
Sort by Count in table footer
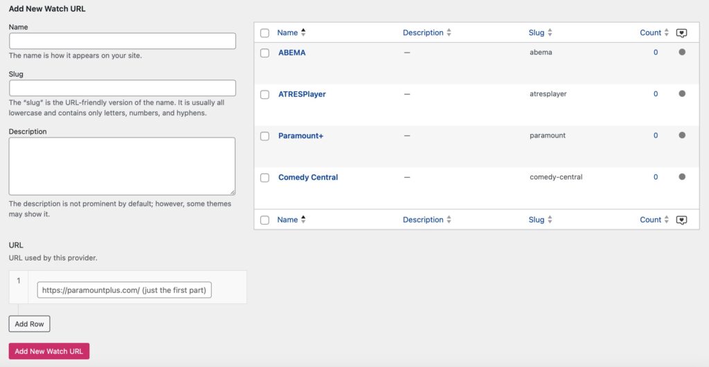point(654,219)
